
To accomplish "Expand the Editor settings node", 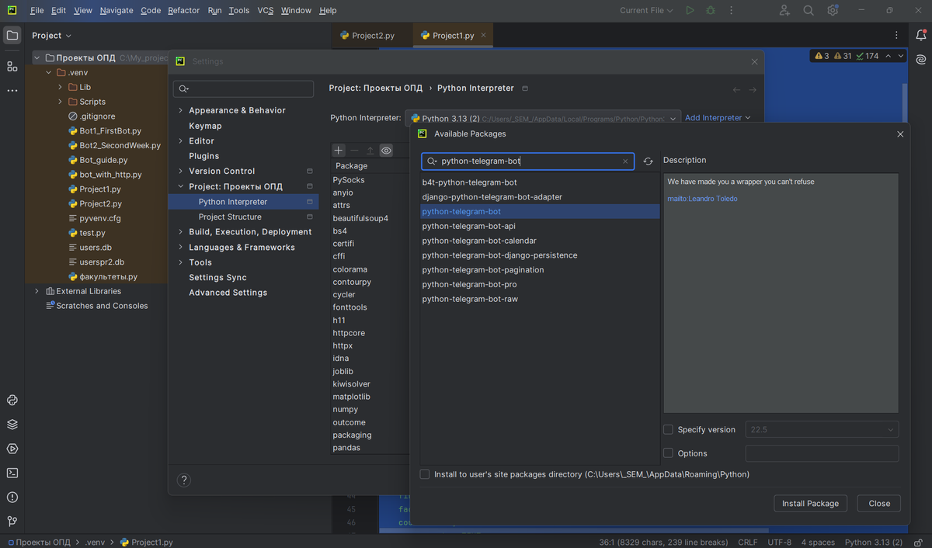I will click(181, 140).
